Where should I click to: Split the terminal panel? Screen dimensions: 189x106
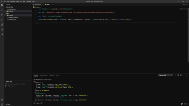(x=178, y=75)
